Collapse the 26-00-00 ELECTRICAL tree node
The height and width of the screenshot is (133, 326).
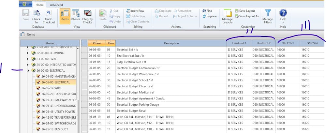coord(28,71)
